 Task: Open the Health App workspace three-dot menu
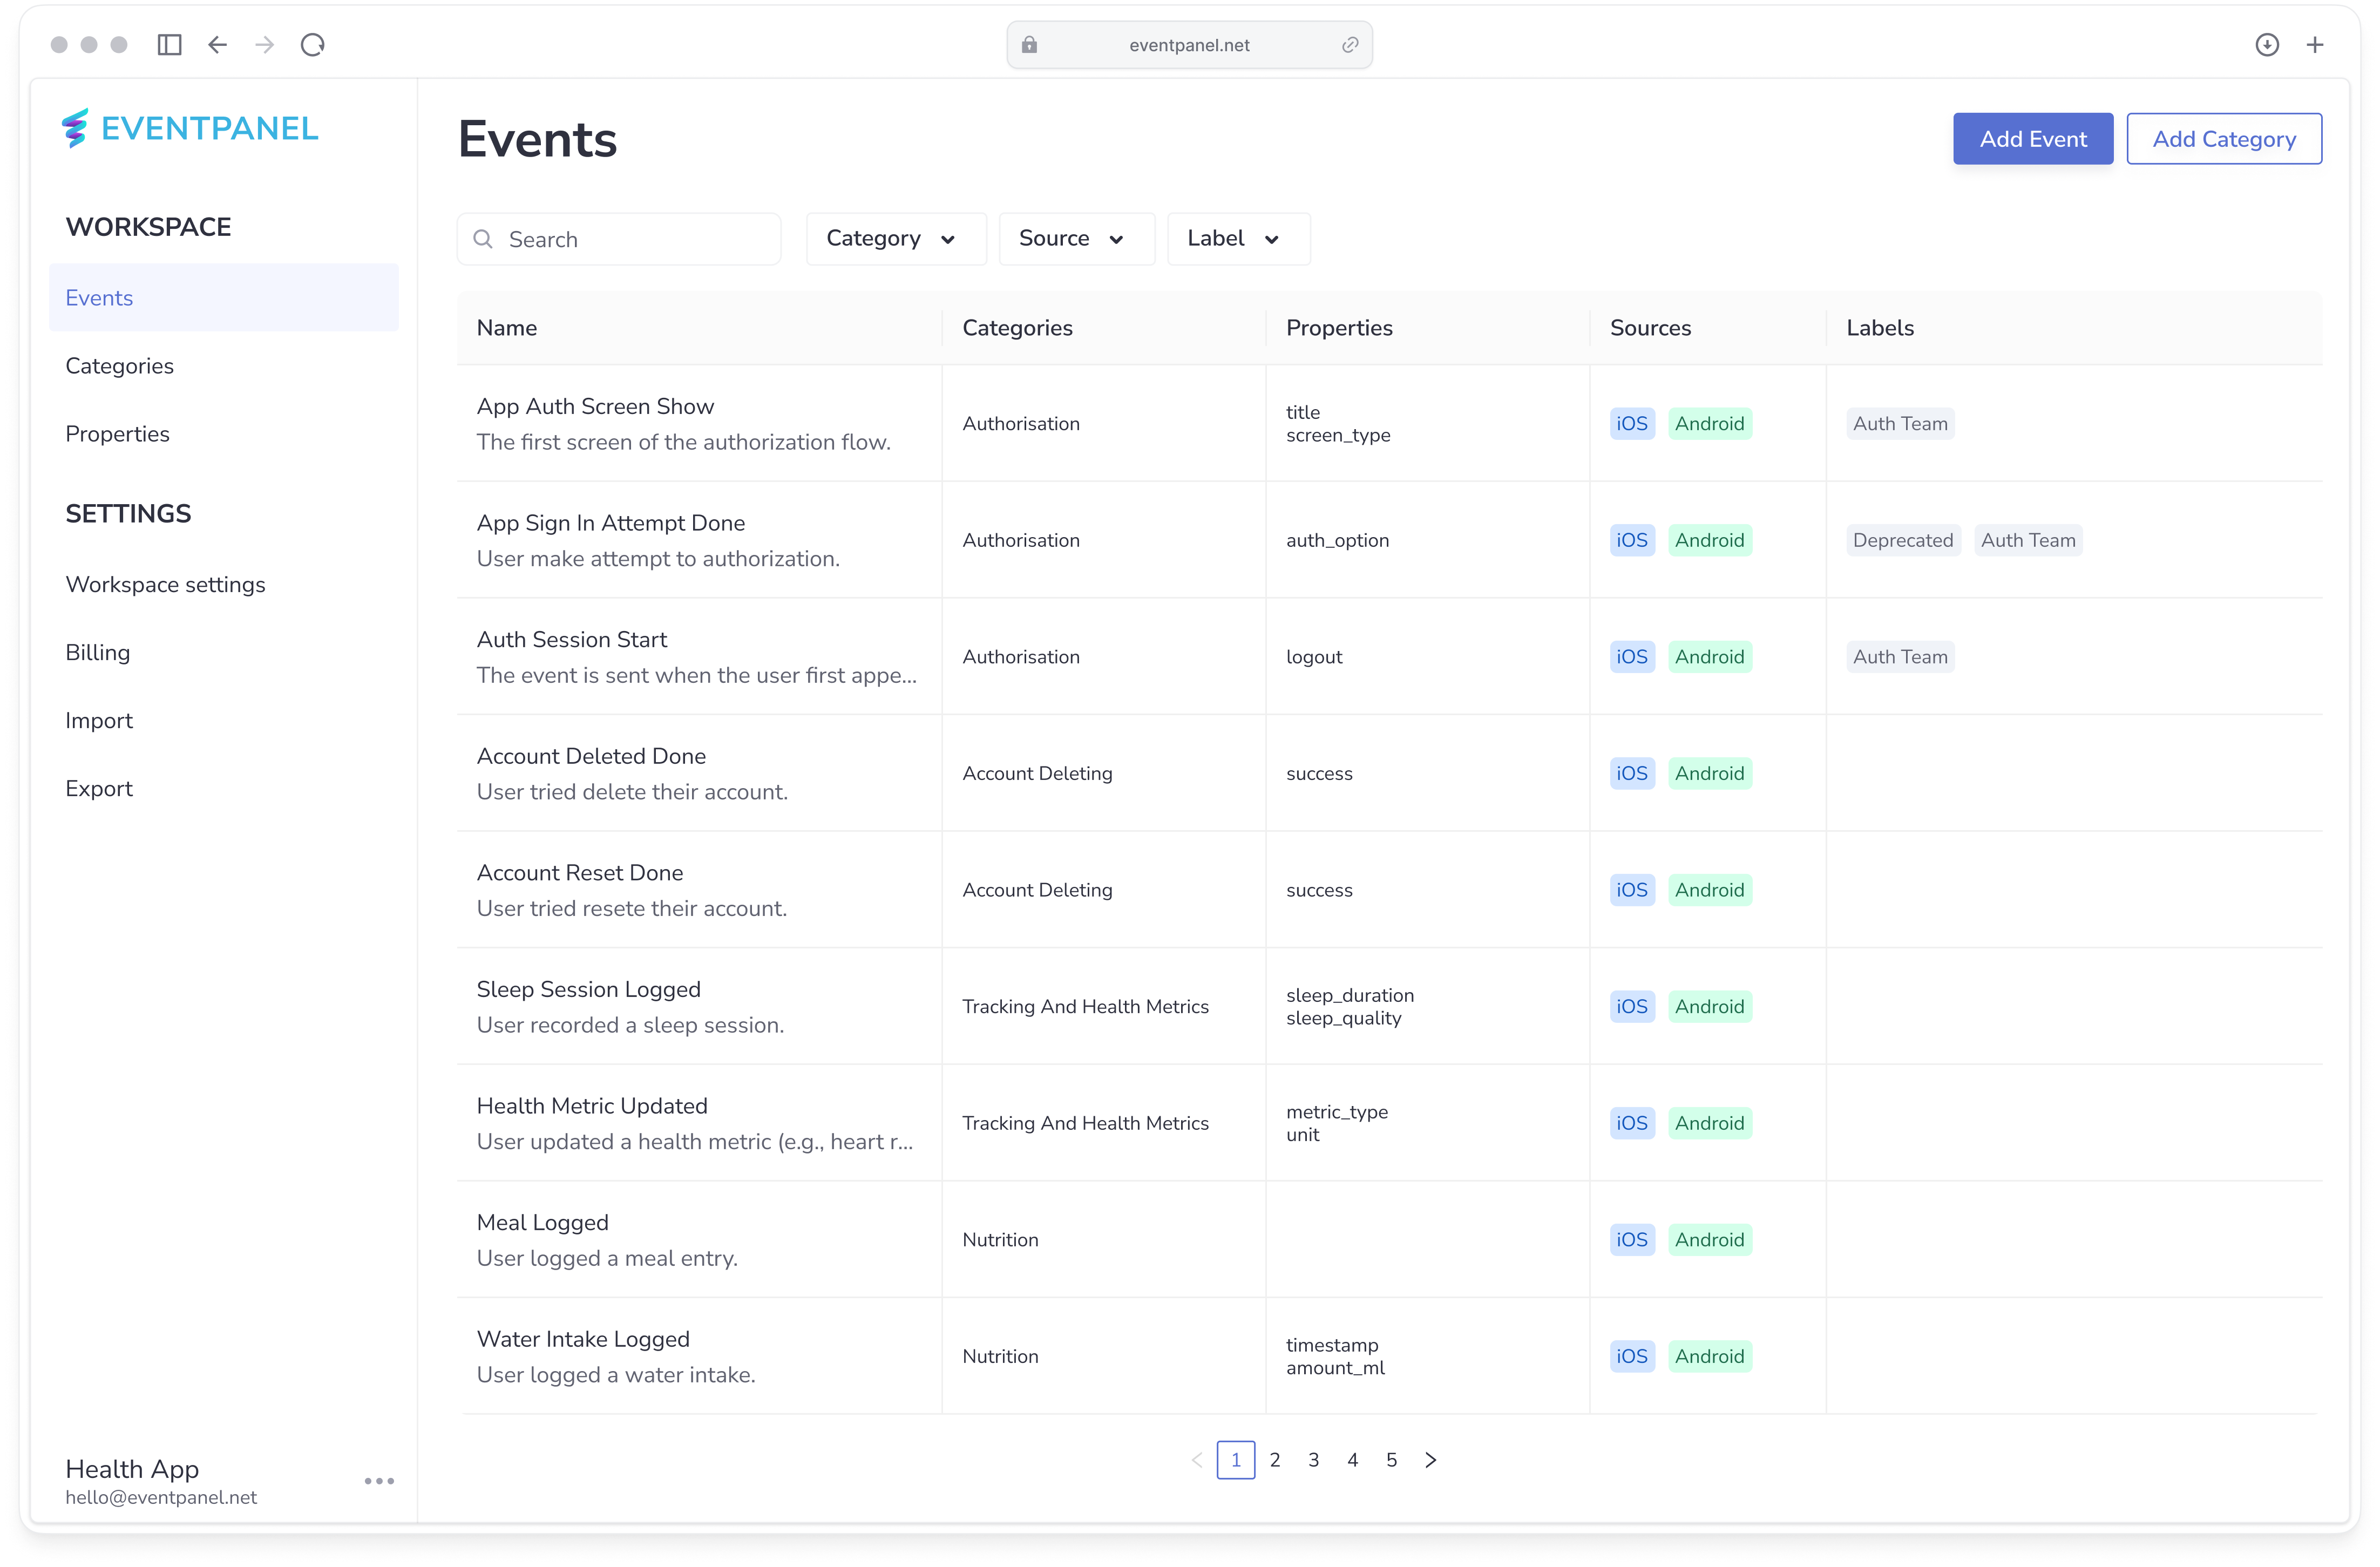click(378, 1481)
